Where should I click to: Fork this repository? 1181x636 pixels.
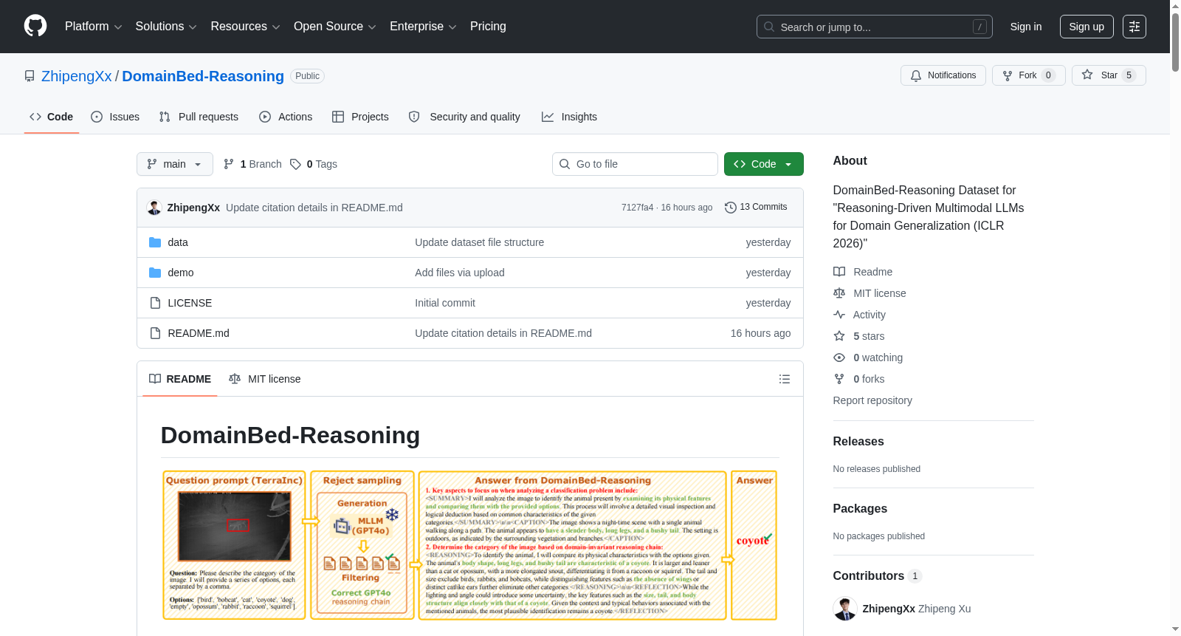pos(1028,75)
